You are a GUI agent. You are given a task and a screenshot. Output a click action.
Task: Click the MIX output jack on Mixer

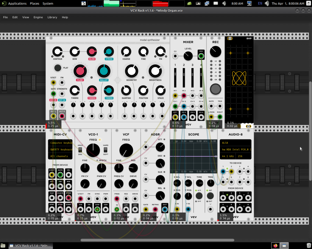201,56
